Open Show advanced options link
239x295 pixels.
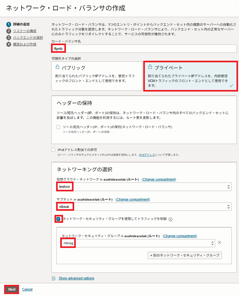point(76,278)
